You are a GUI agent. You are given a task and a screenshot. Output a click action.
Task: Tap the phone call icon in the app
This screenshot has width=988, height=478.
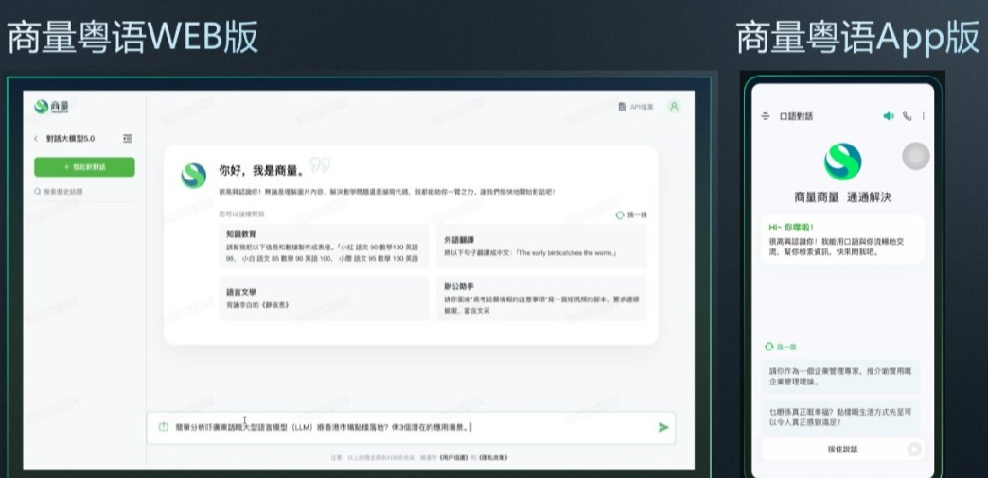pyautogui.click(x=908, y=116)
